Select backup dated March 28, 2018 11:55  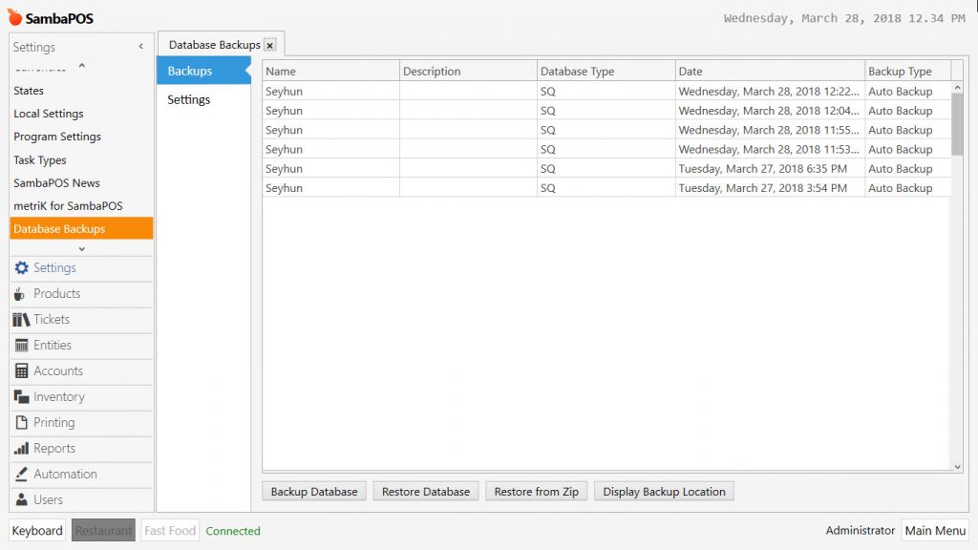606,130
